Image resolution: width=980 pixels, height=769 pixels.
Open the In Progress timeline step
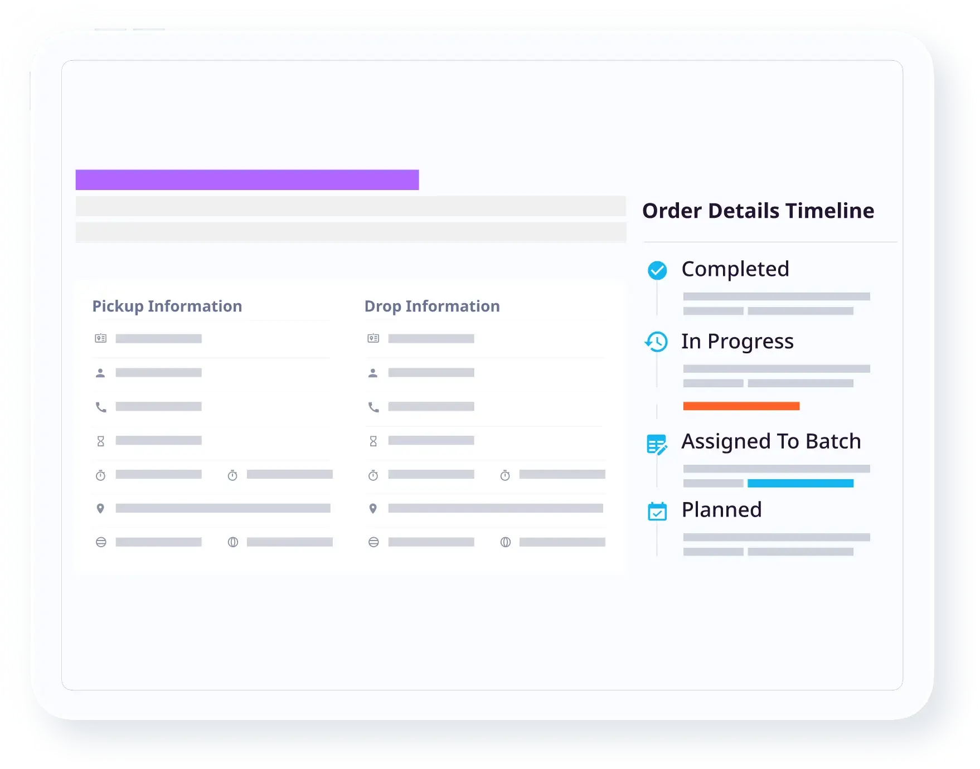point(737,341)
